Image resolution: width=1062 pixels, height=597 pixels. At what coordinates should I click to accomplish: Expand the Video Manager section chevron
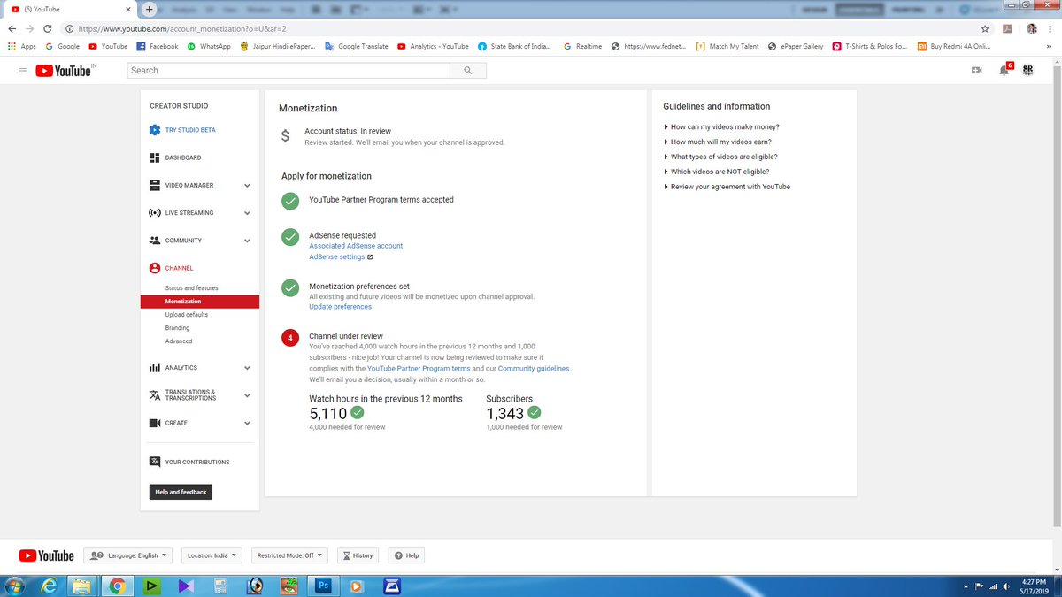(247, 186)
